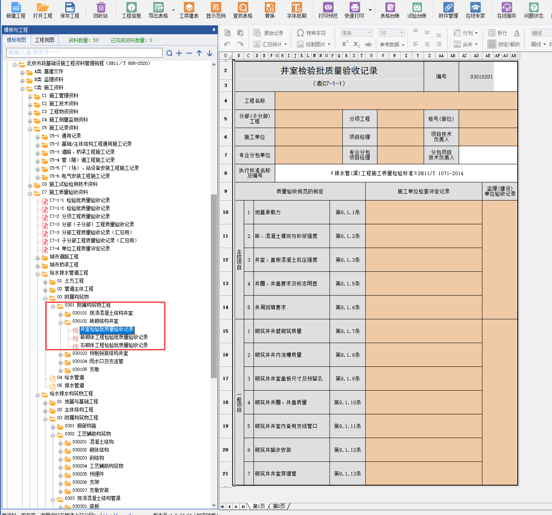Open the 工序建表 tool
Screen dimensions: 552x515
[189, 10]
